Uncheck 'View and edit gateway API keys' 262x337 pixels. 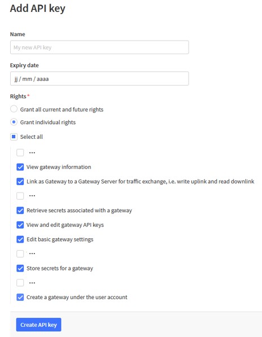tap(20, 225)
